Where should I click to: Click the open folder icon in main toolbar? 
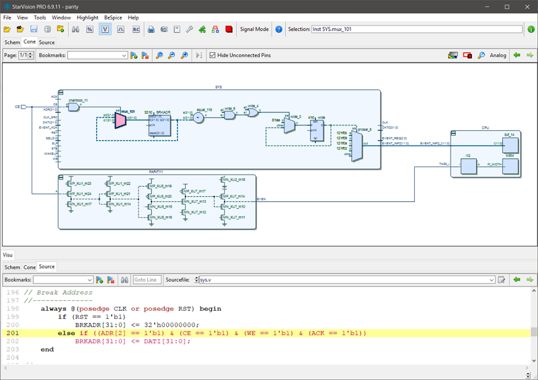point(7,30)
